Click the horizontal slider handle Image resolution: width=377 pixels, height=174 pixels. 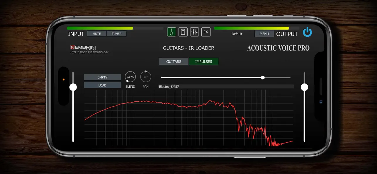[x=263, y=77]
